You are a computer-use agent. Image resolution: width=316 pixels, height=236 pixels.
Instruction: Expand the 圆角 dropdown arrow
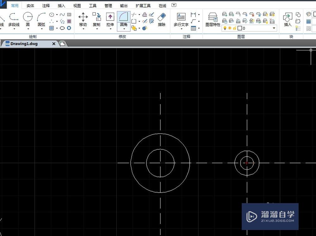click(124, 29)
